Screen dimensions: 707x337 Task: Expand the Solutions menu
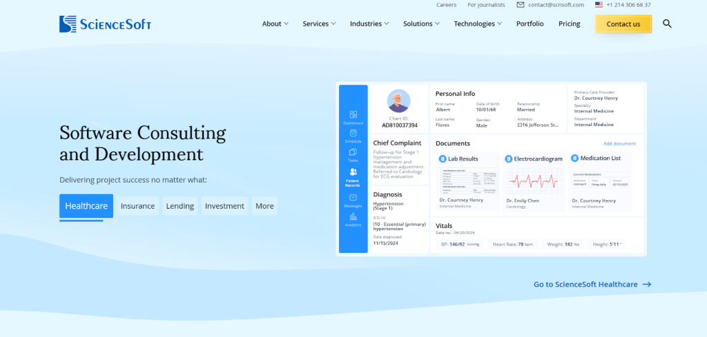point(421,24)
